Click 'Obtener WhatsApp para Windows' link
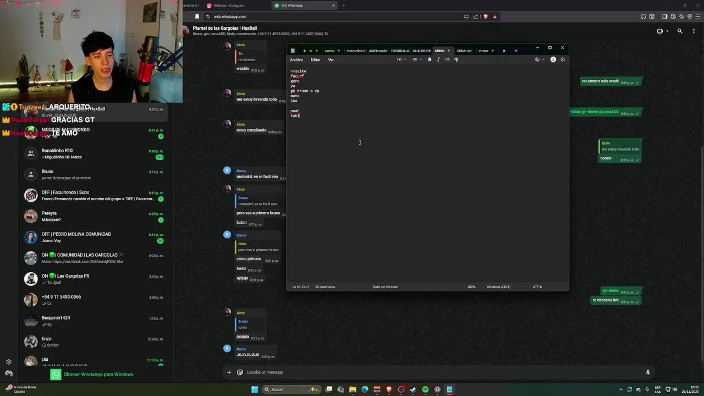 (98, 375)
